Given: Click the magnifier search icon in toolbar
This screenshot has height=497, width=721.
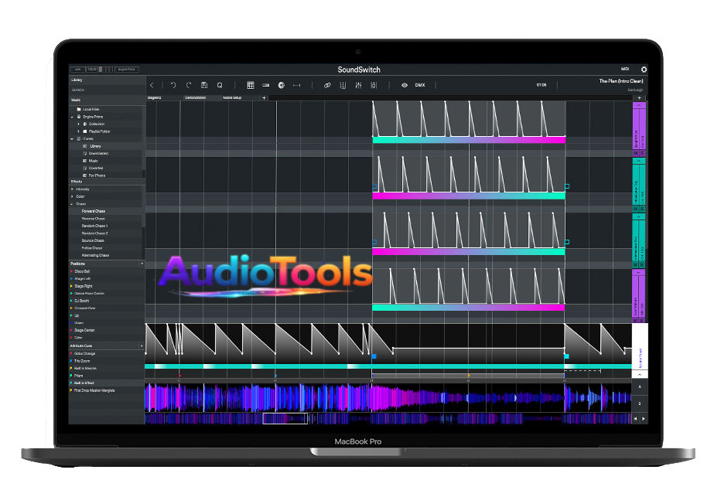Looking at the screenshot, I should [x=220, y=85].
